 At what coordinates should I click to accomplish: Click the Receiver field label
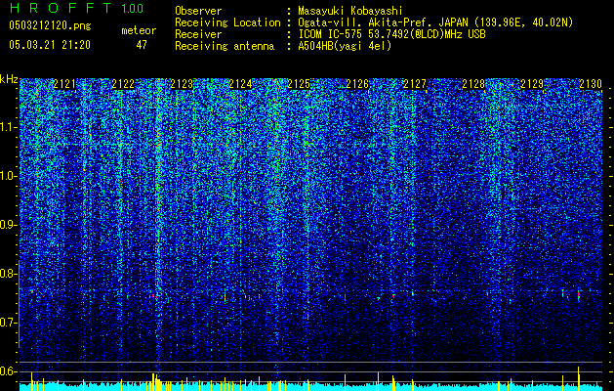click(198, 34)
